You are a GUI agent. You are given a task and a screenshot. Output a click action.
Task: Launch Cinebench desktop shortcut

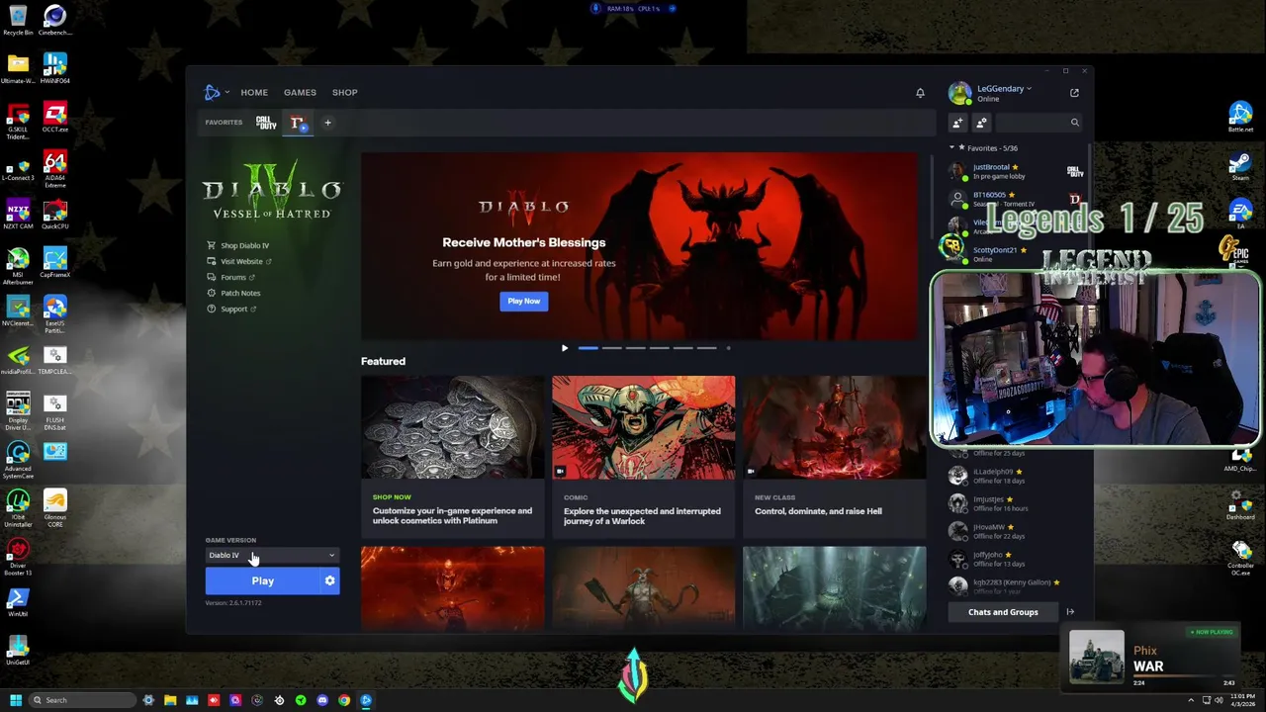pyautogui.click(x=54, y=20)
